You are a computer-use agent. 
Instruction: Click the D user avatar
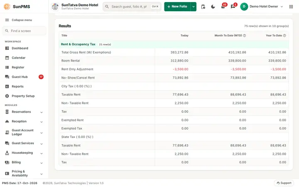(244, 7)
